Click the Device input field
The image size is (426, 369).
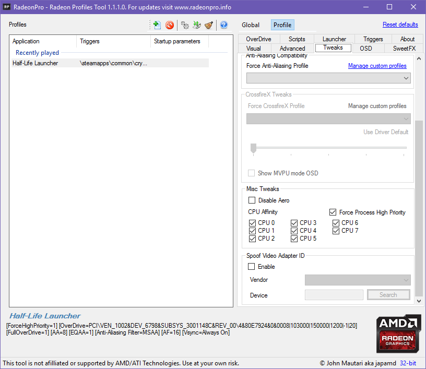coord(334,295)
